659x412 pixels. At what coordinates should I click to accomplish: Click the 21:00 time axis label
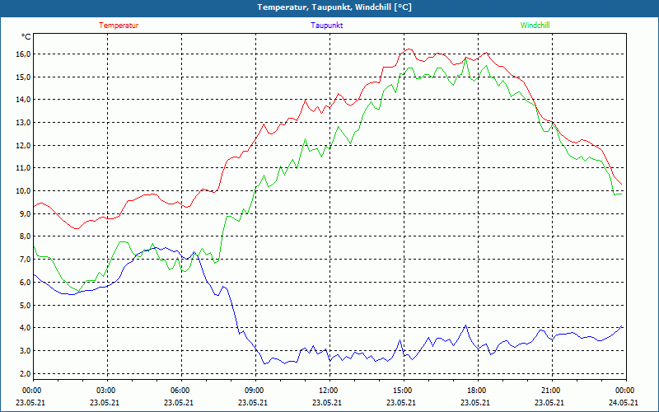552,391
